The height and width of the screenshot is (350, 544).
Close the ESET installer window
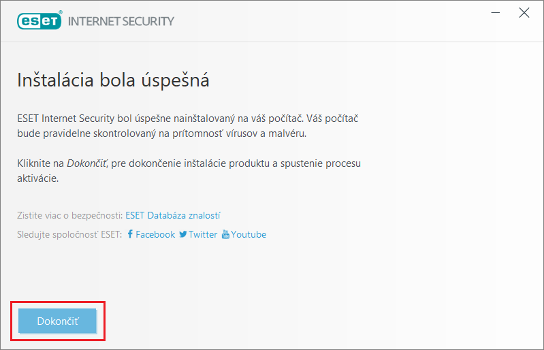[x=524, y=13]
